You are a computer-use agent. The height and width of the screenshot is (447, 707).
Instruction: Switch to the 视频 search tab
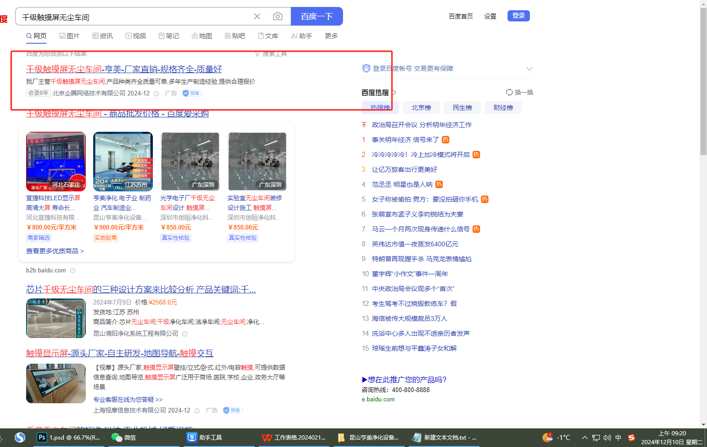pyautogui.click(x=136, y=36)
